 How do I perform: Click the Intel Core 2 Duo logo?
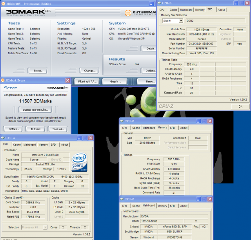[x=79, y=162]
